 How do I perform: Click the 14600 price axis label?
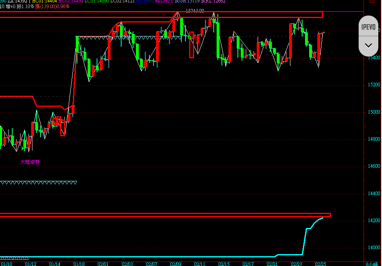point(374,167)
